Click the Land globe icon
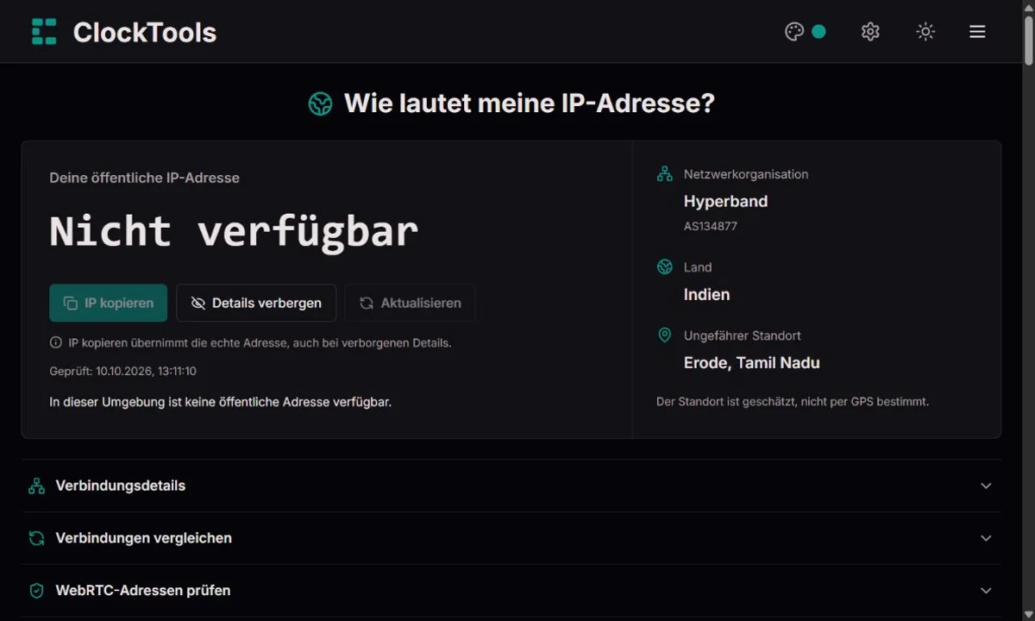This screenshot has width=1035, height=621. click(665, 267)
